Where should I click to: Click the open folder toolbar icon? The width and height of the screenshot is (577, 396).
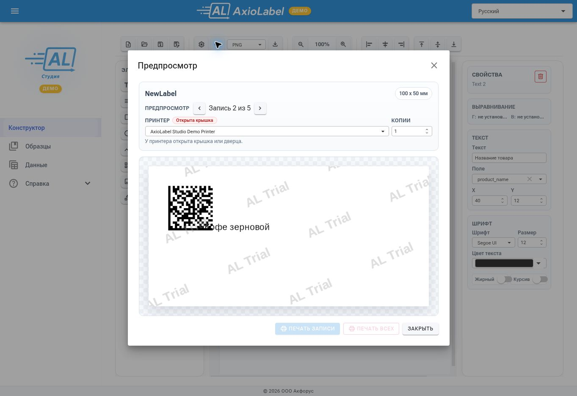[x=144, y=44]
